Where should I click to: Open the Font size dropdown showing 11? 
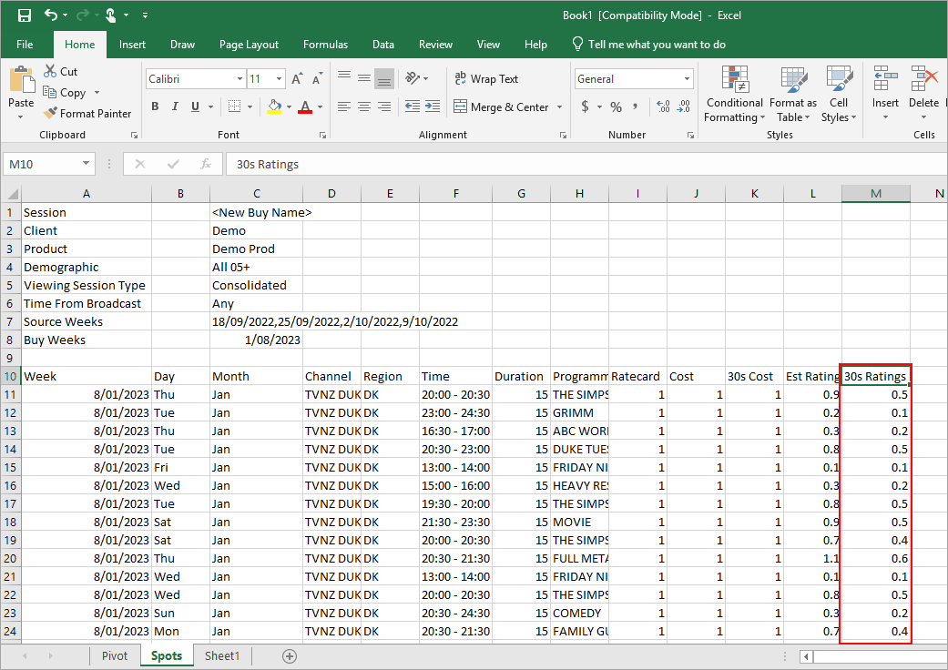279,79
